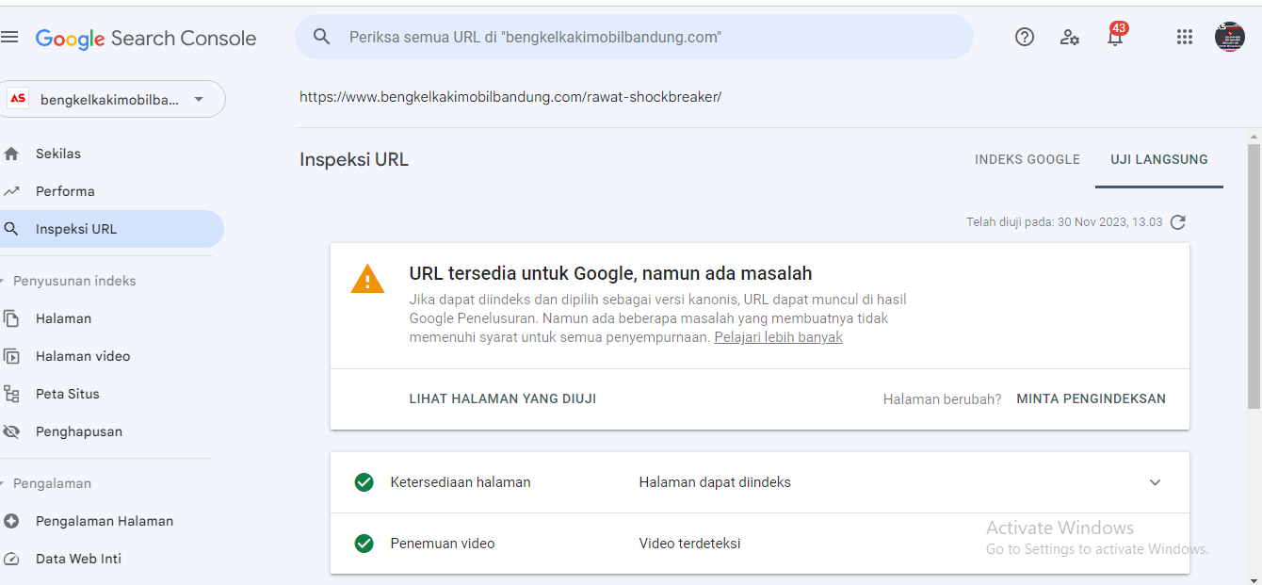
Task: Click 'URL tersedia untuk Google, namun ada masalah' heading
Action: (x=610, y=273)
